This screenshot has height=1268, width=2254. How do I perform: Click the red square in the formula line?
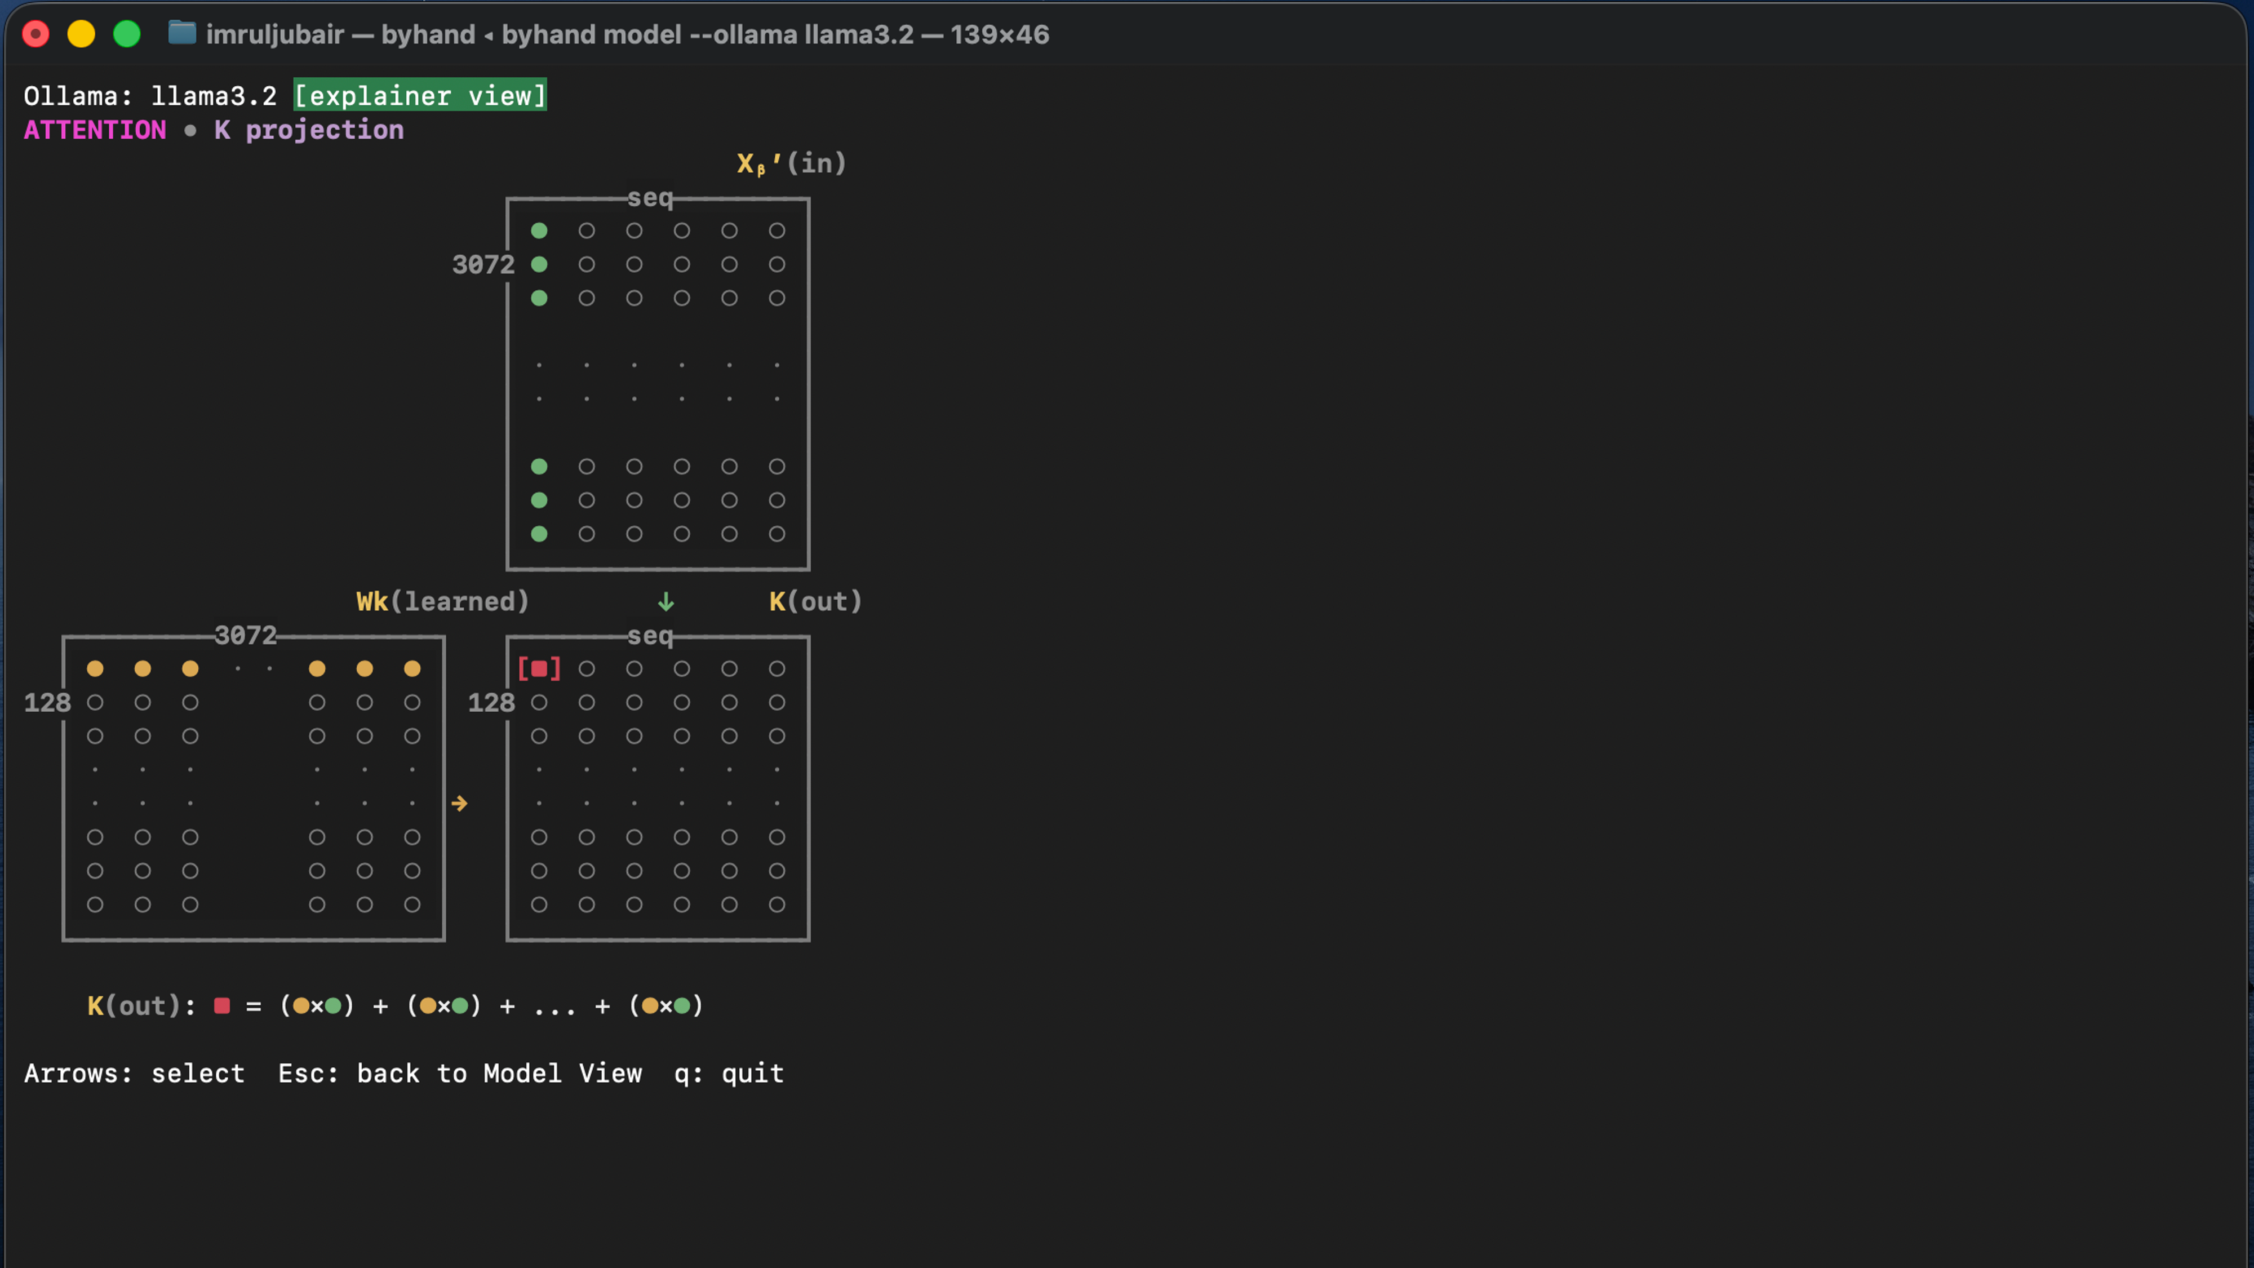click(222, 1007)
